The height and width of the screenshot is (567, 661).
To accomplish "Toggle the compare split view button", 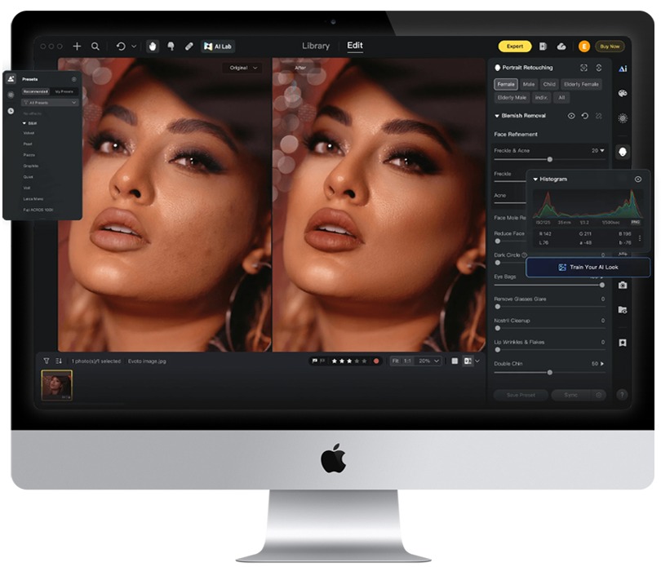I will pos(468,361).
